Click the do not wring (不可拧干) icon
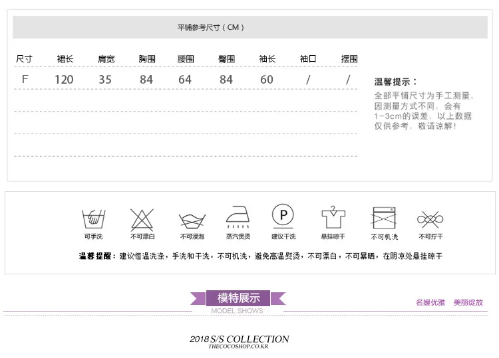The image size is (499, 358). [x=430, y=219]
